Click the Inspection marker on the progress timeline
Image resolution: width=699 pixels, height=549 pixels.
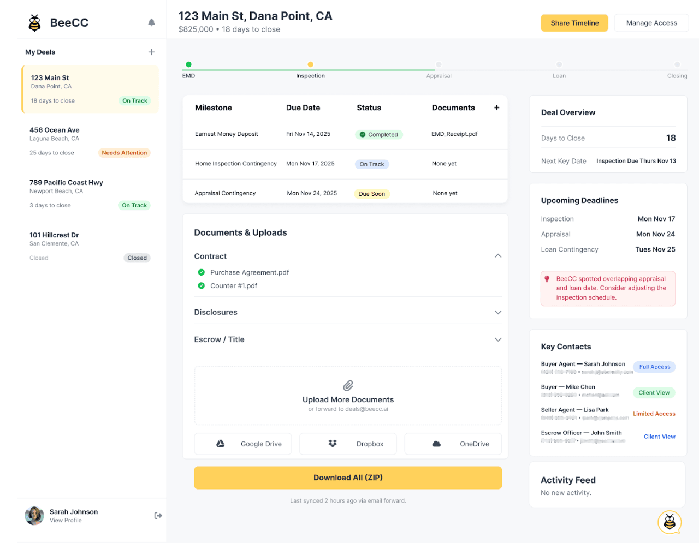coord(310,64)
